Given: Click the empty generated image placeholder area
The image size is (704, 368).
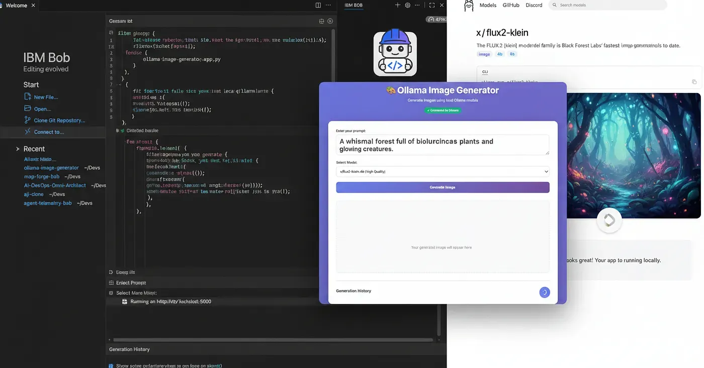Looking at the screenshot, I should [443, 236].
